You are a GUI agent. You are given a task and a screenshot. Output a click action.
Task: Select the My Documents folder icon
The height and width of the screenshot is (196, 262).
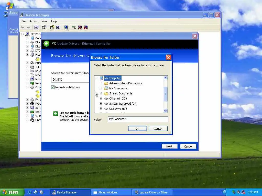[106, 88]
